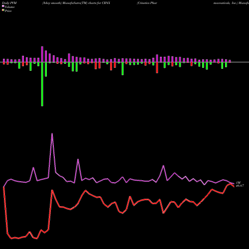Click the Volume legend color swatch
Viewport: 249px width, 249px height.
click(x=3, y=6)
